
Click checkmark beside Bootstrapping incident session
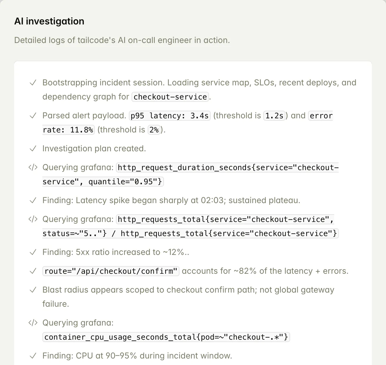33,83
